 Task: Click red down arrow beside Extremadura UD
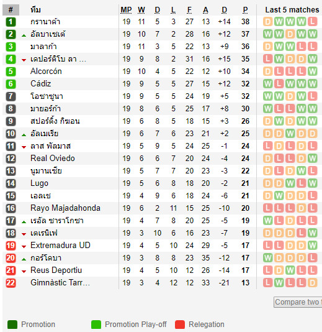[24, 247]
